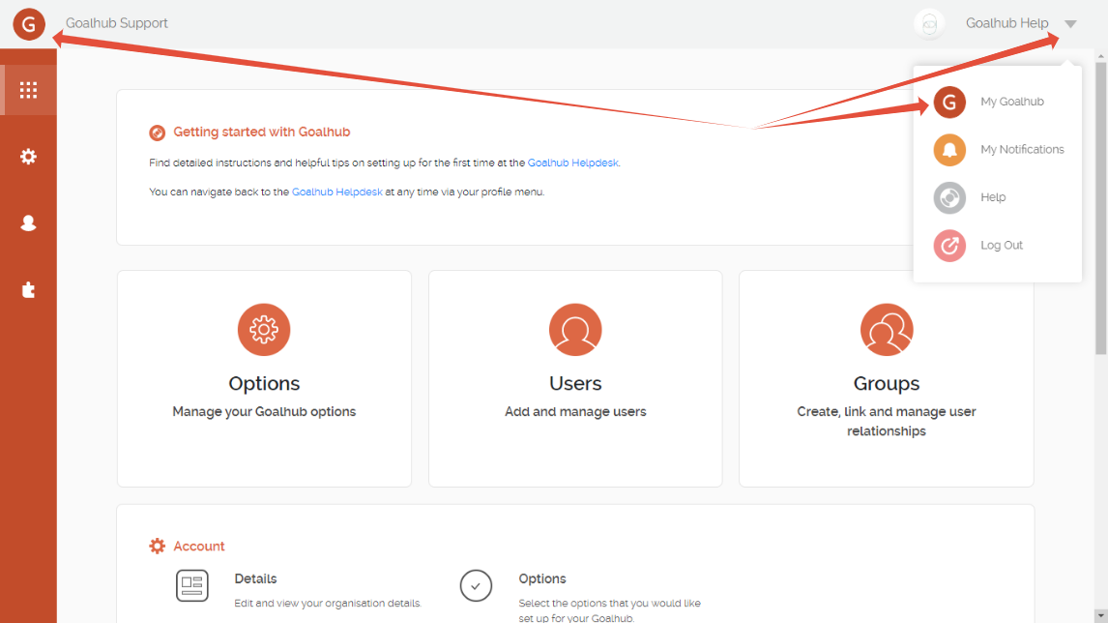Click the Goalhub Support header text
Image resolution: width=1108 pixels, height=623 pixels.
(117, 23)
